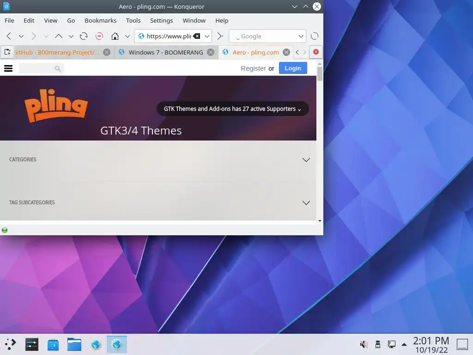Stop loading the page
This screenshot has height=355, width=473.
pyautogui.click(x=99, y=36)
